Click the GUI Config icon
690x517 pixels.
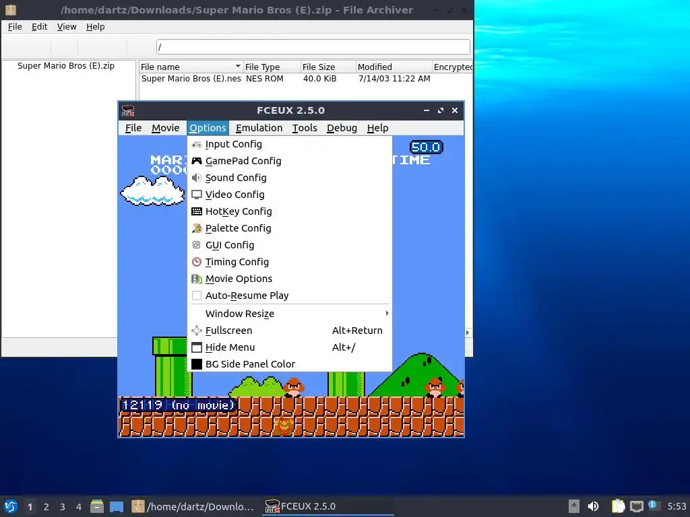tap(197, 245)
